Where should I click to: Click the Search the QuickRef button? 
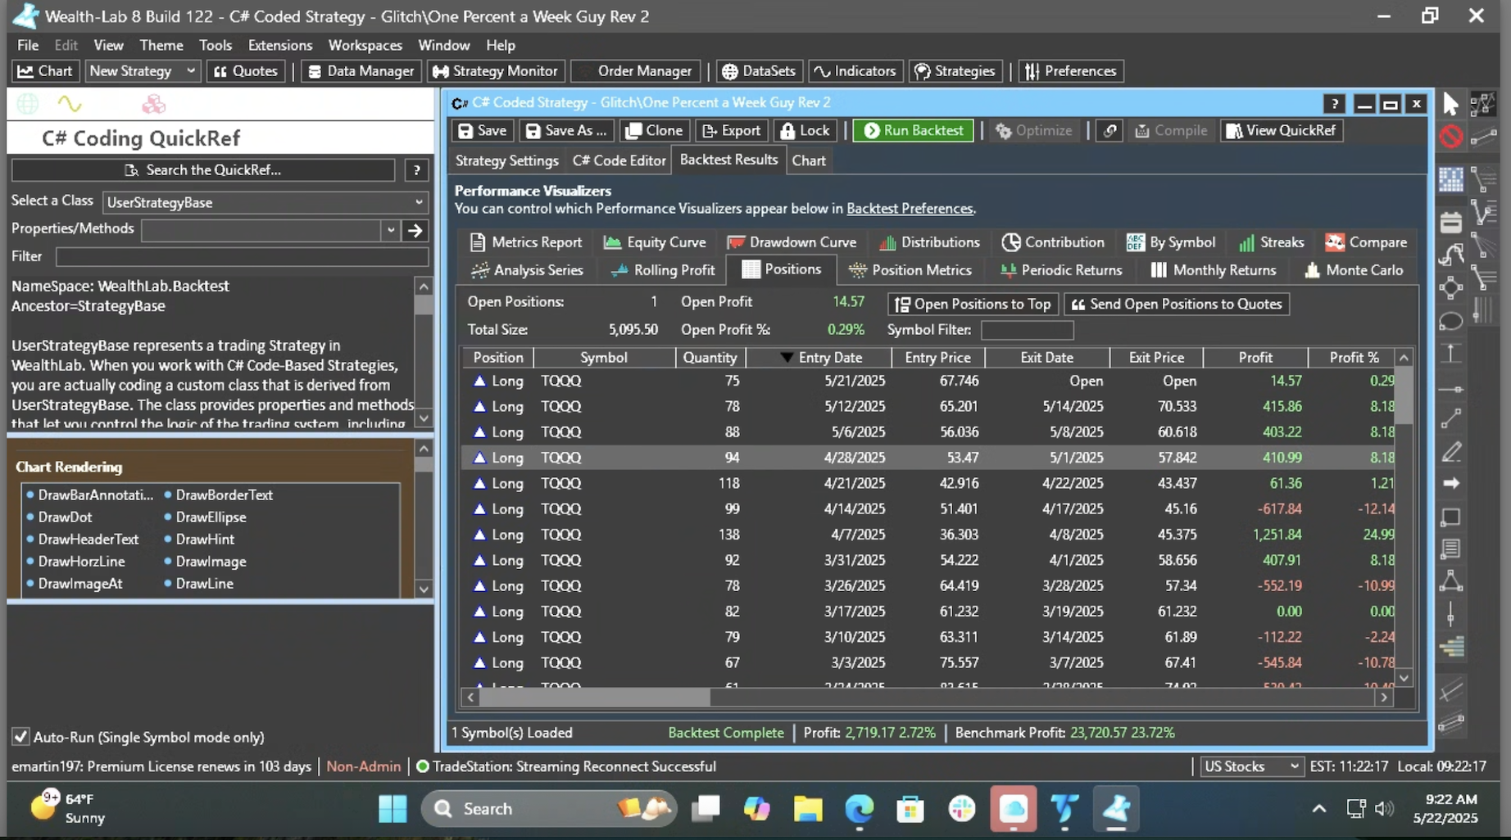(x=203, y=170)
